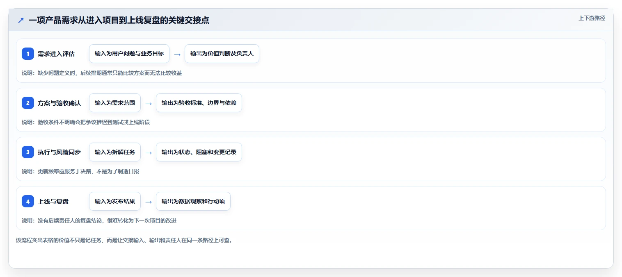Select the 输入为发布结果 box

115,201
